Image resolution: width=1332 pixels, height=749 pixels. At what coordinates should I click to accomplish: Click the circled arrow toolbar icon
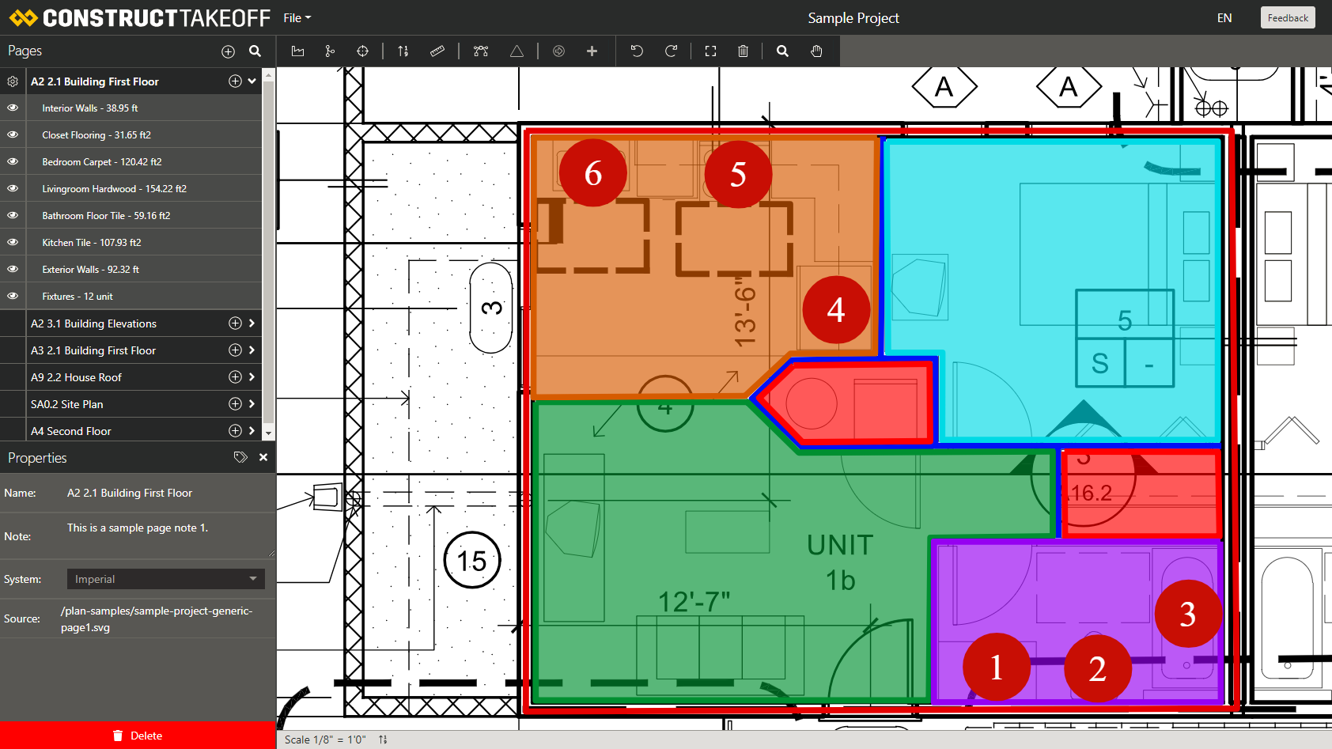click(x=558, y=51)
